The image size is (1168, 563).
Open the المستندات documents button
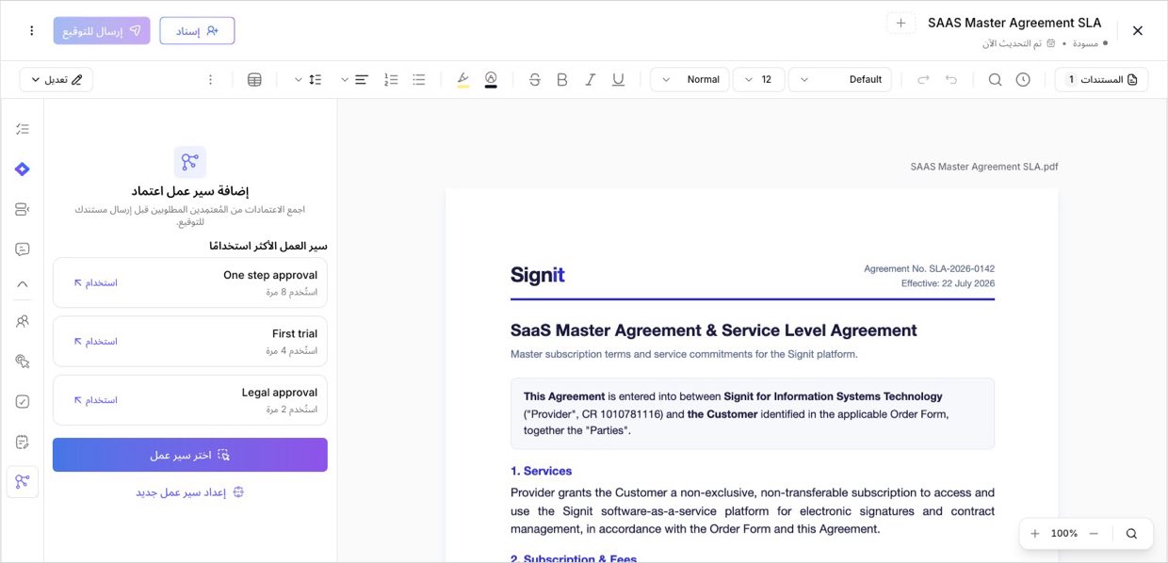click(1101, 80)
